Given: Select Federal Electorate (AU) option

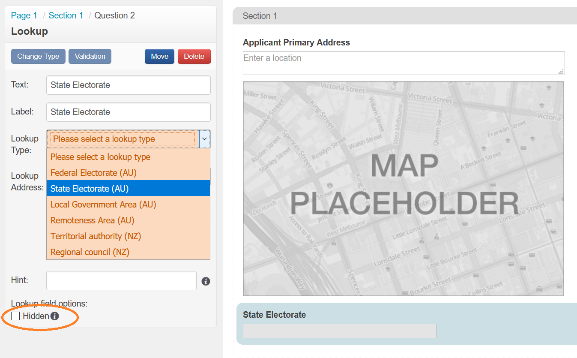Looking at the screenshot, I should 93,173.
